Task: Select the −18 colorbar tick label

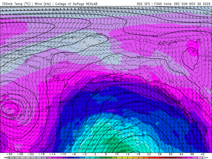Action: tap(42, 154)
